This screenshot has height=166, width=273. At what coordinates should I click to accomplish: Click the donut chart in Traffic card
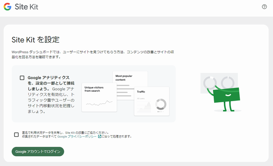click(161, 104)
